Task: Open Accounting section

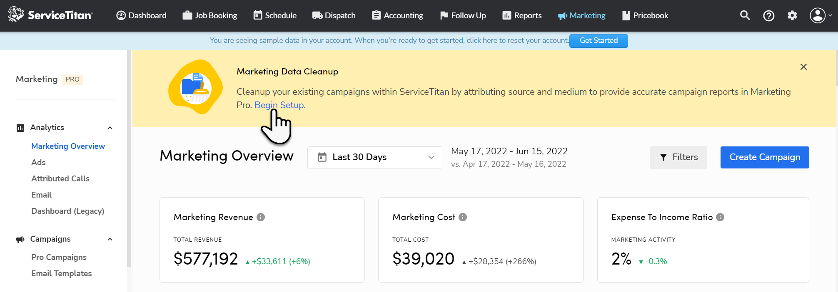Action: coord(397,15)
